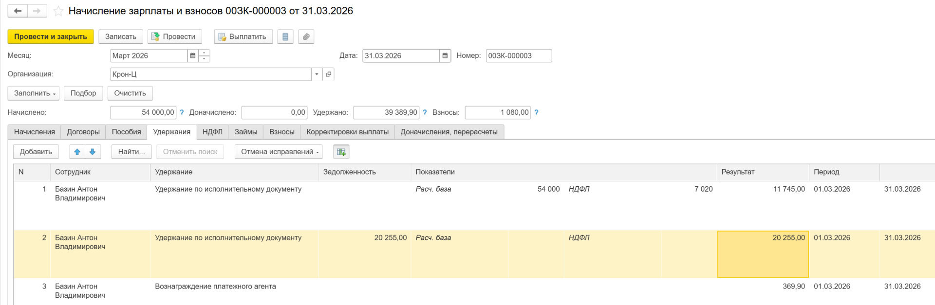
Task: Move the deduction row up with blue arrow
Action: (x=77, y=152)
